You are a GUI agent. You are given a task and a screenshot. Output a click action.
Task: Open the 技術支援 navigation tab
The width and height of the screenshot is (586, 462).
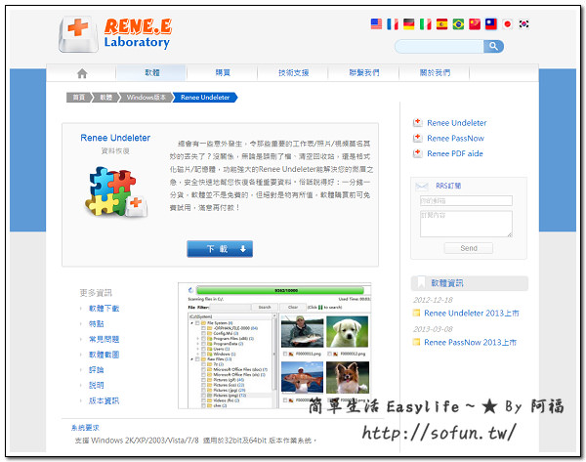pyautogui.click(x=293, y=73)
